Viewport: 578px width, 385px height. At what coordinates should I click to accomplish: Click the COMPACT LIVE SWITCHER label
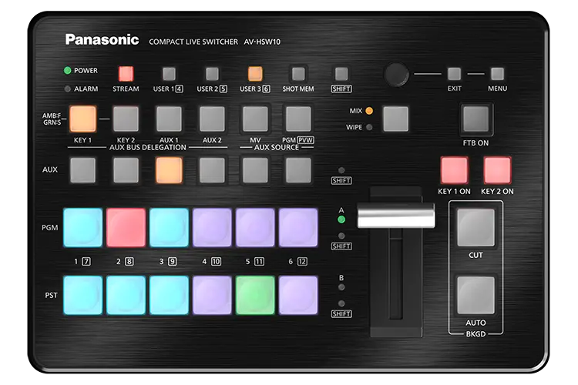point(193,42)
